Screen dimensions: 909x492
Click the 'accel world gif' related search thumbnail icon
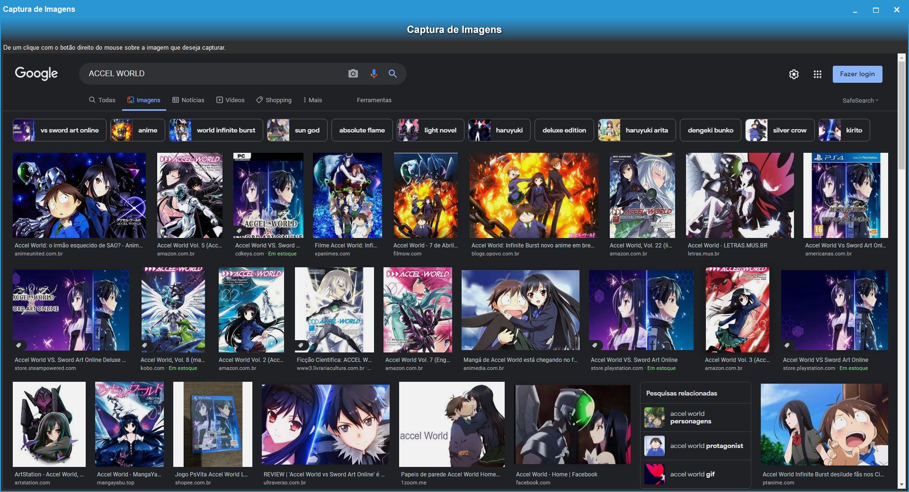[654, 474]
